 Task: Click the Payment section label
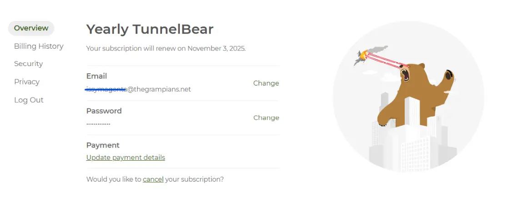pos(103,145)
